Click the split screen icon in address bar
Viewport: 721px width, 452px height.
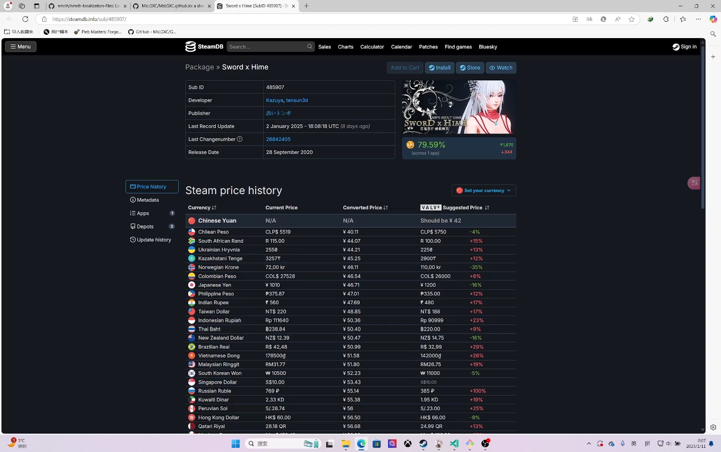pyautogui.click(x=575, y=19)
